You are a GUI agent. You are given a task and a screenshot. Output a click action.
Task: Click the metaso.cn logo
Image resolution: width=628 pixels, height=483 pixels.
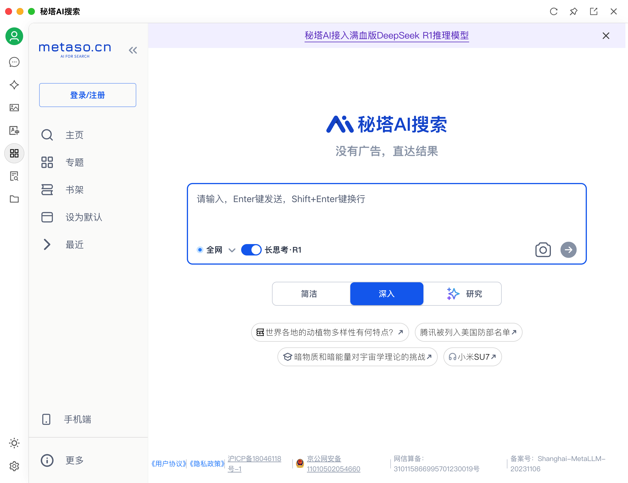click(75, 50)
